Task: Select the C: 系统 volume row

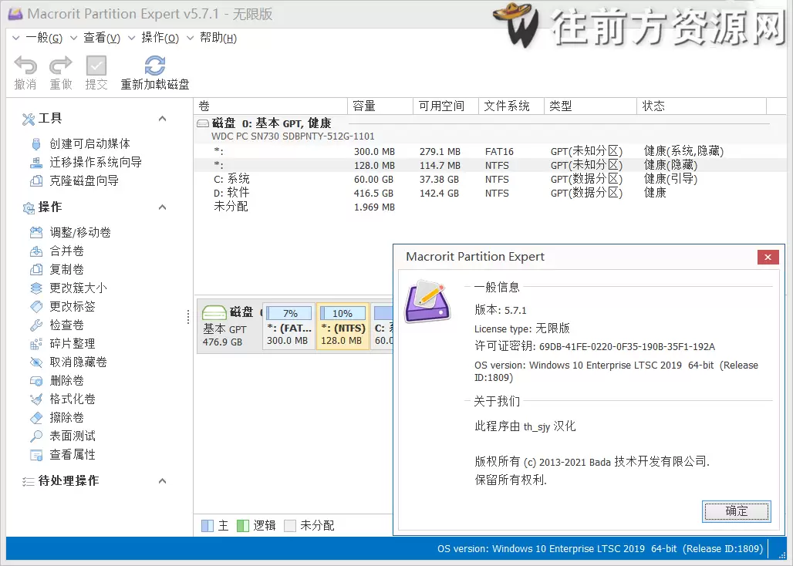Action: pos(491,180)
